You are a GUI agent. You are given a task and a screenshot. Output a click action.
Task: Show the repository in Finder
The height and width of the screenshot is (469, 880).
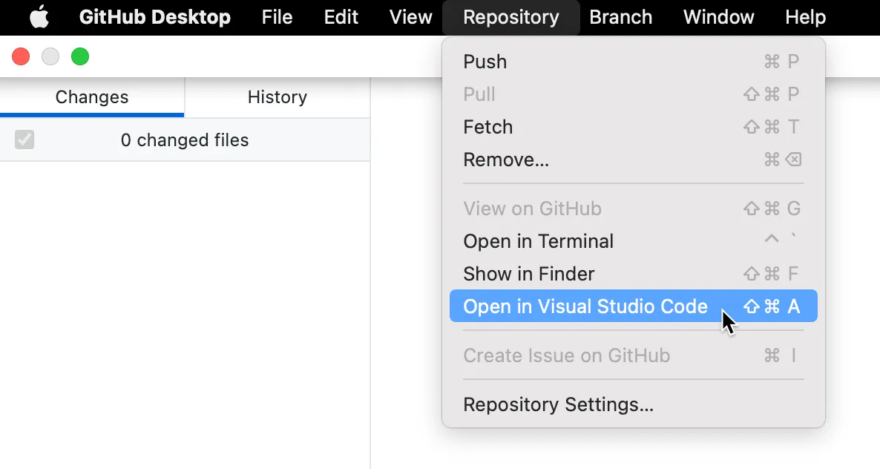click(x=529, y=274)
